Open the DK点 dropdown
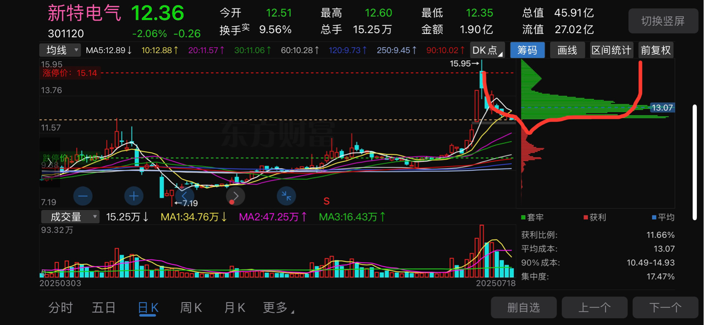704x325 pixels. point(487,50)
